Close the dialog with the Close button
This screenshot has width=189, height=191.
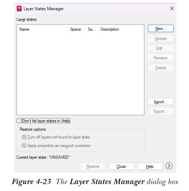point(121,166)
